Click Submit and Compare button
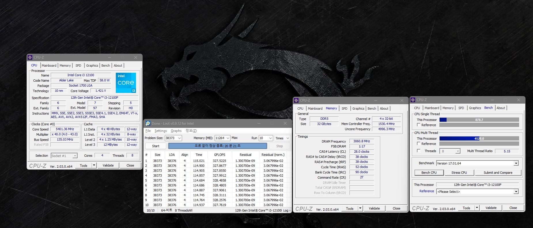The height and width of the screenshot is (228, 533). (498, 173)
